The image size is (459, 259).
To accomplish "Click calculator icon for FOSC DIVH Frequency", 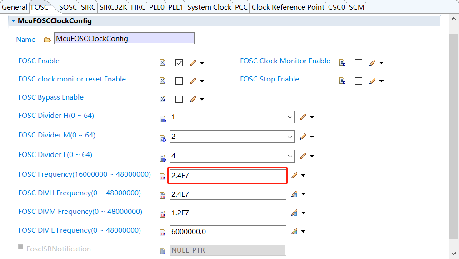I will [x=294, y=194].
